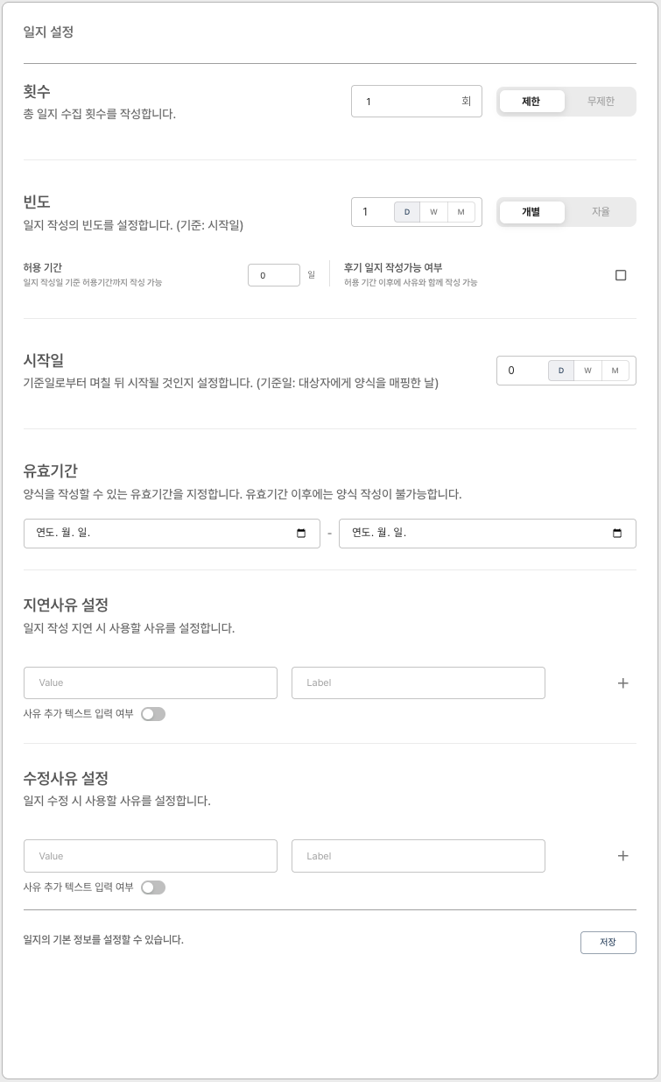Viewport: 661px width, 1082px height.
Task: Add a new delay reason row via plus icon
Action: point(623,682)
